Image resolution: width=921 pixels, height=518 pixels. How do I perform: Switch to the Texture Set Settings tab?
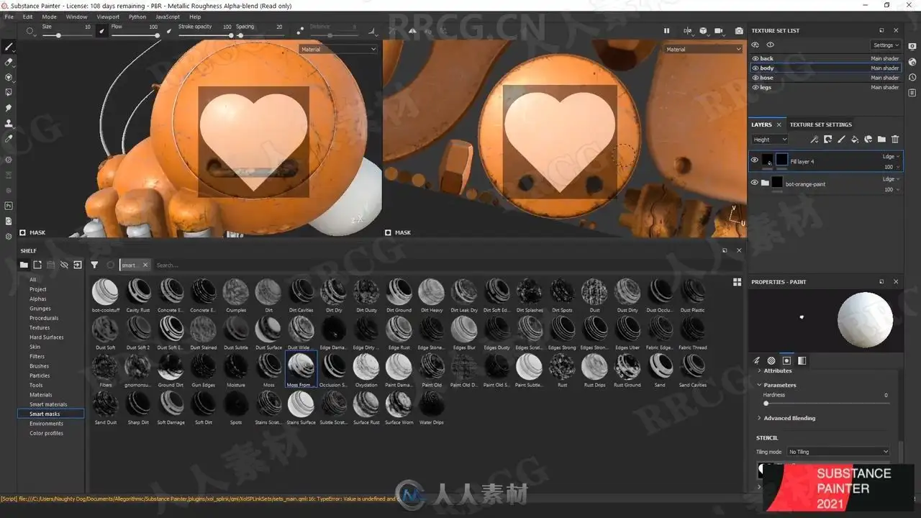[821, 124]
